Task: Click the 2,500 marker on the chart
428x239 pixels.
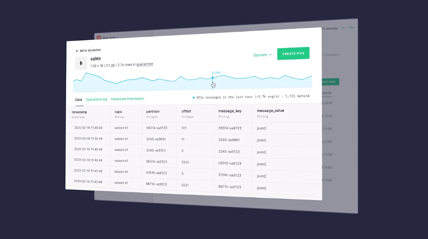Action: tap(217, 72)
